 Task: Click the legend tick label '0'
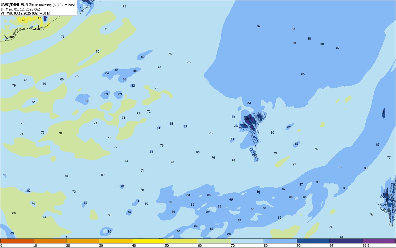1,246
